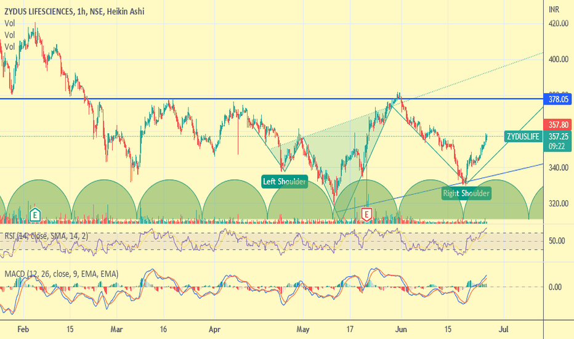Click the blue 378.05 price label
Viewport: 574px width, 339px height.
coord(558,99)
